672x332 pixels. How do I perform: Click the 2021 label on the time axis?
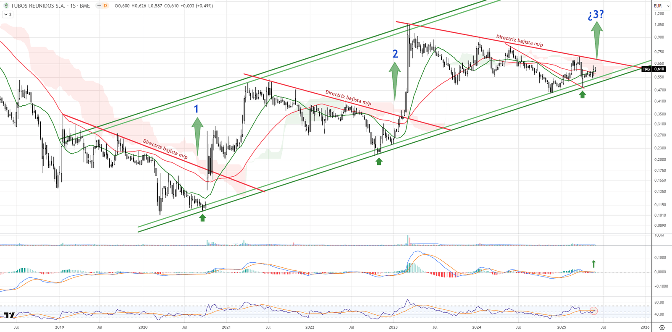pos(226,327)
